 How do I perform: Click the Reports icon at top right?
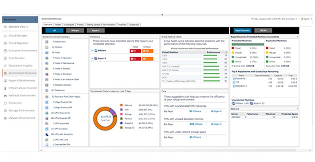click(305, 19)
